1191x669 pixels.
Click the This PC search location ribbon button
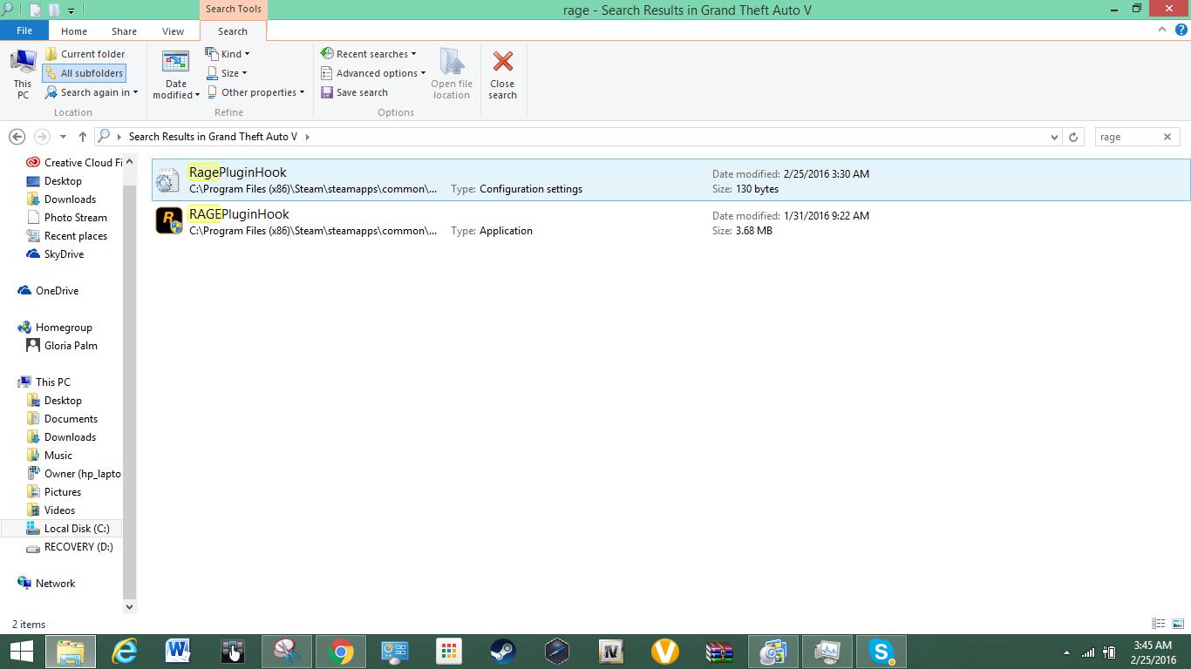click(x=23, y=73)
